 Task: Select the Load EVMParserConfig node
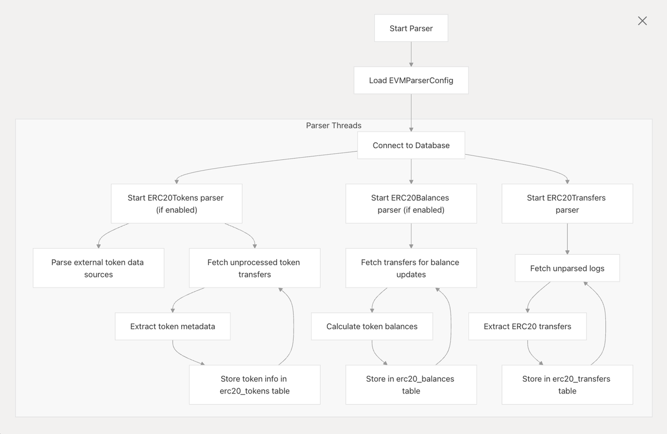click(x=411, y=80)
